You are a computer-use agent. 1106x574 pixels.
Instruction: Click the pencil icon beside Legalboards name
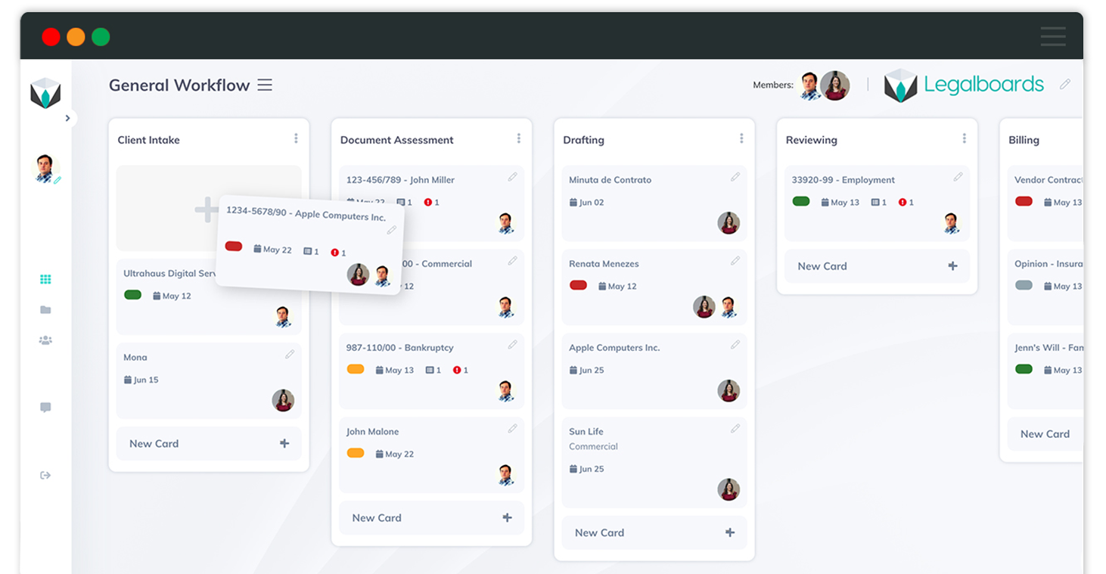pos(1065,84)
